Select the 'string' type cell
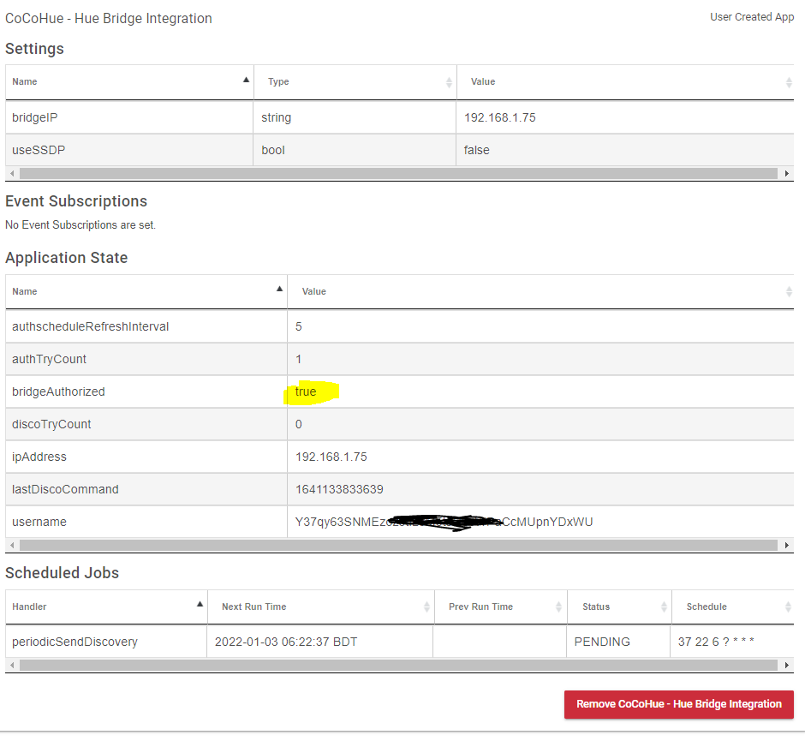805x741 pixels. coord(277,117)
